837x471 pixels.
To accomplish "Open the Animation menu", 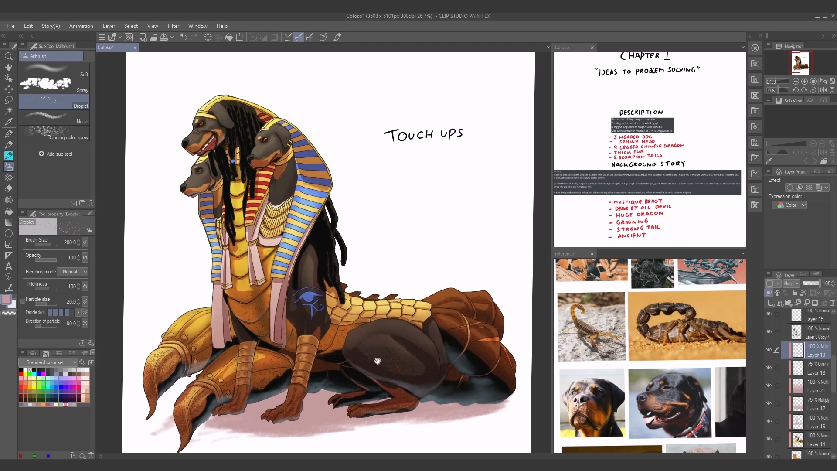I will click(x=81, y=26).
